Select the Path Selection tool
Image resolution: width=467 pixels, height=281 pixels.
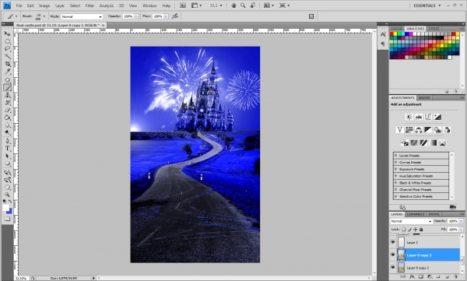point(8,156)
